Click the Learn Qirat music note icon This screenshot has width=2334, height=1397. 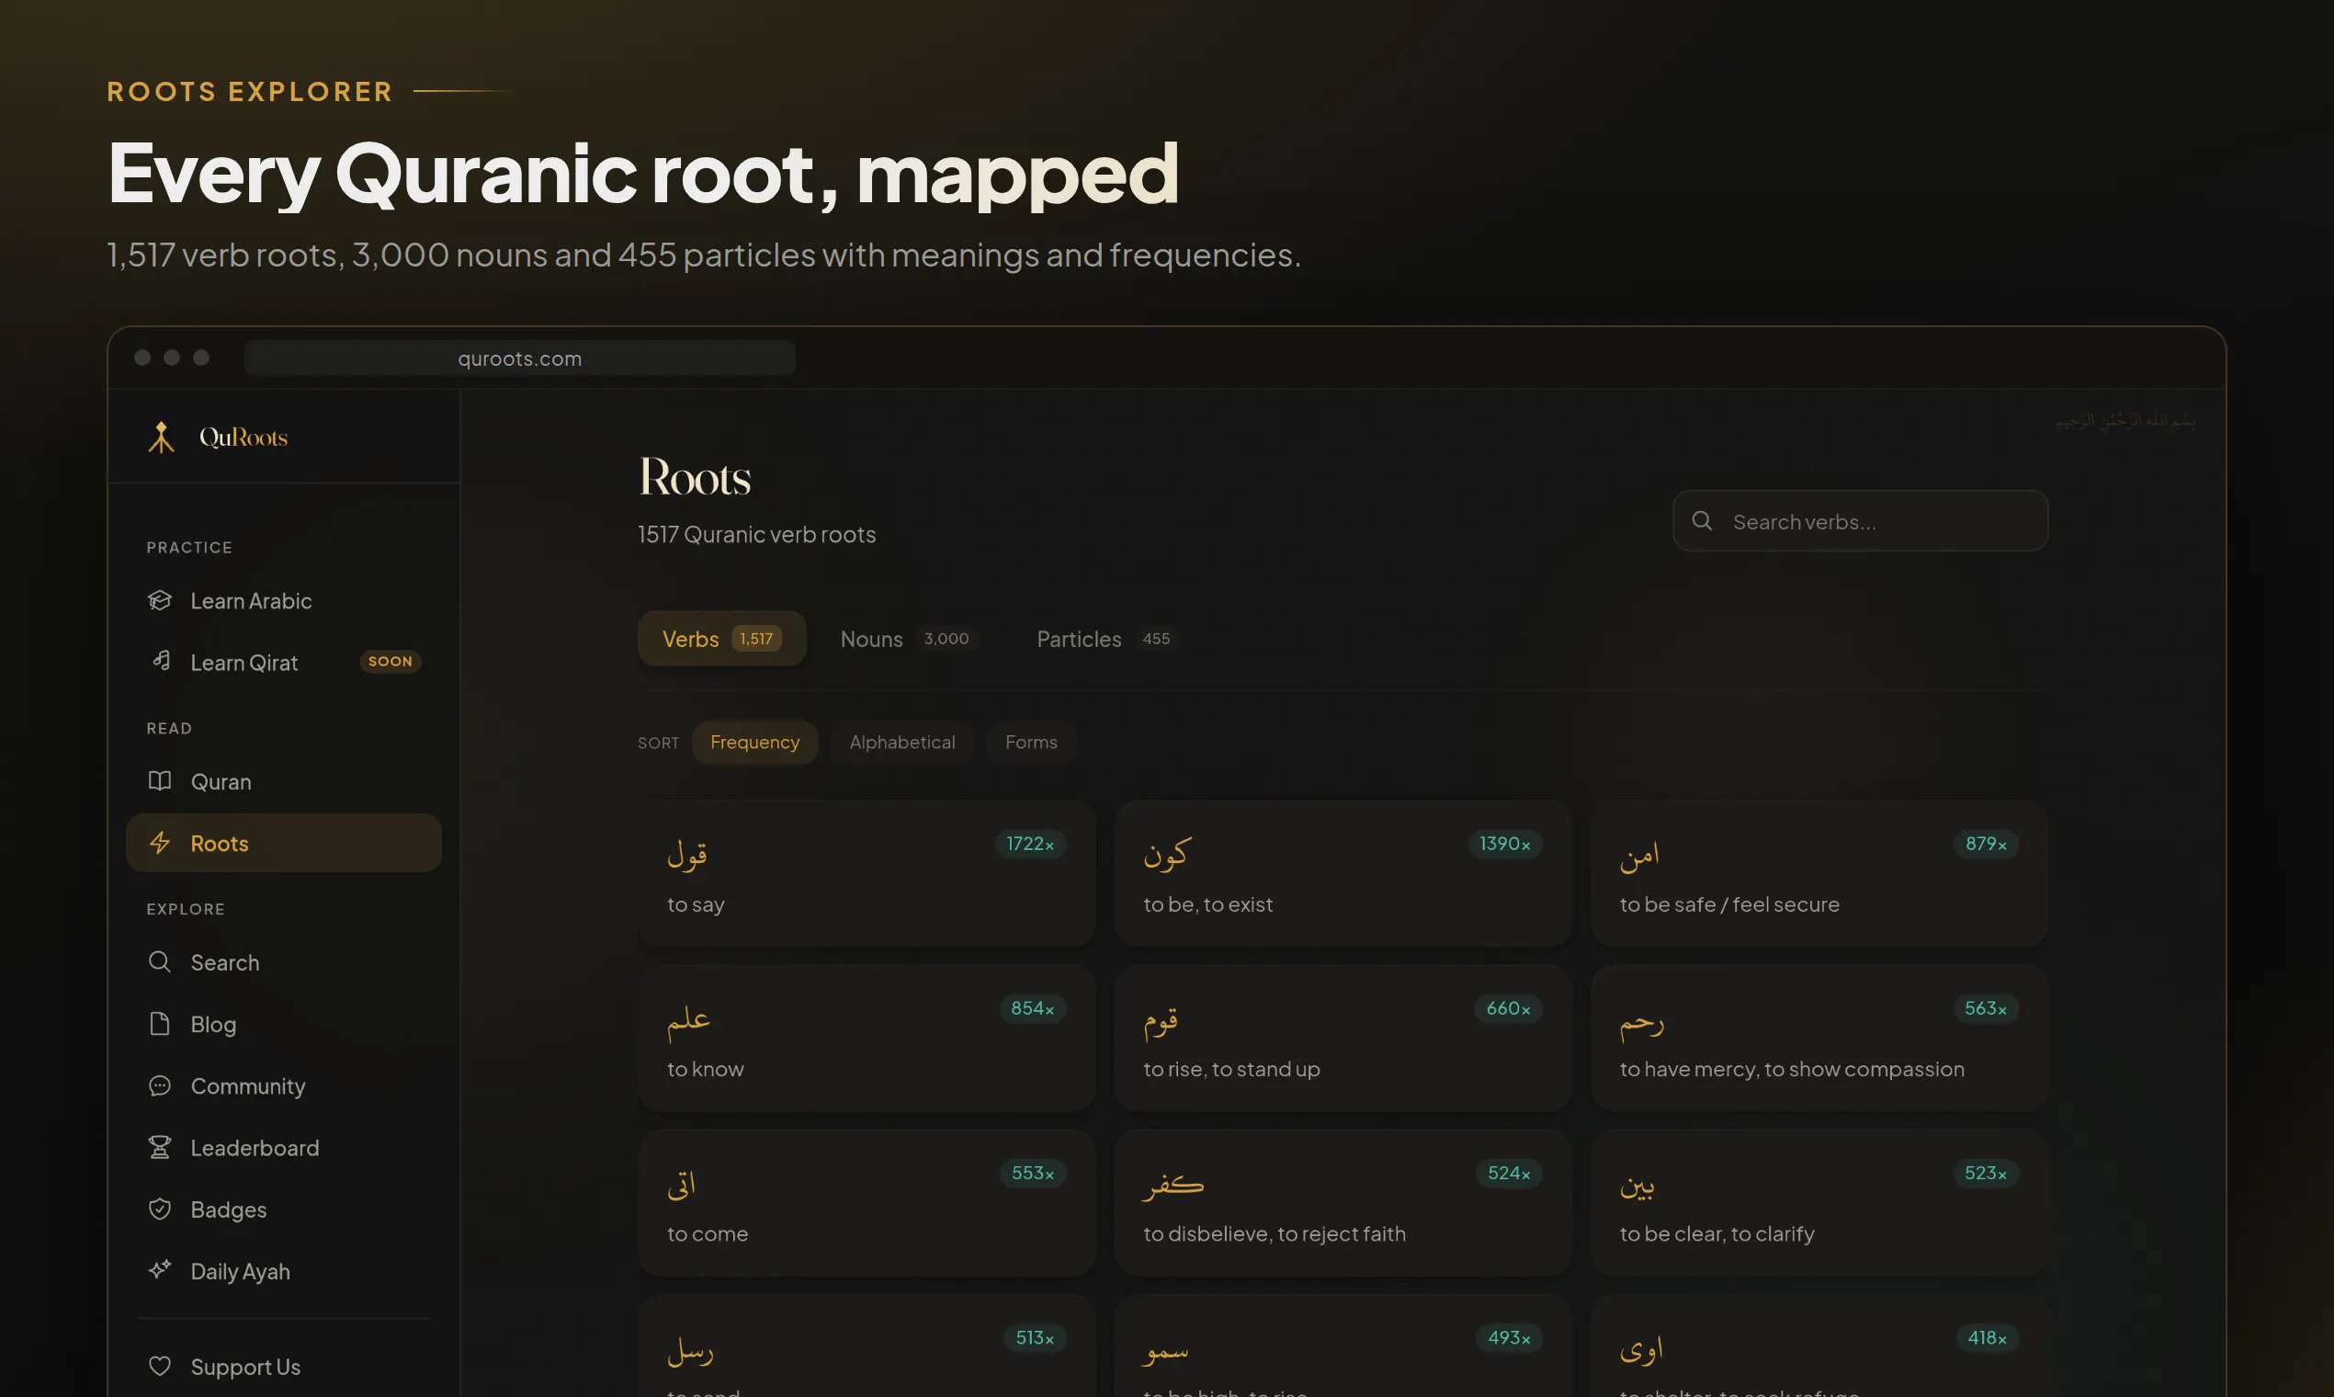tap(162, 661)
